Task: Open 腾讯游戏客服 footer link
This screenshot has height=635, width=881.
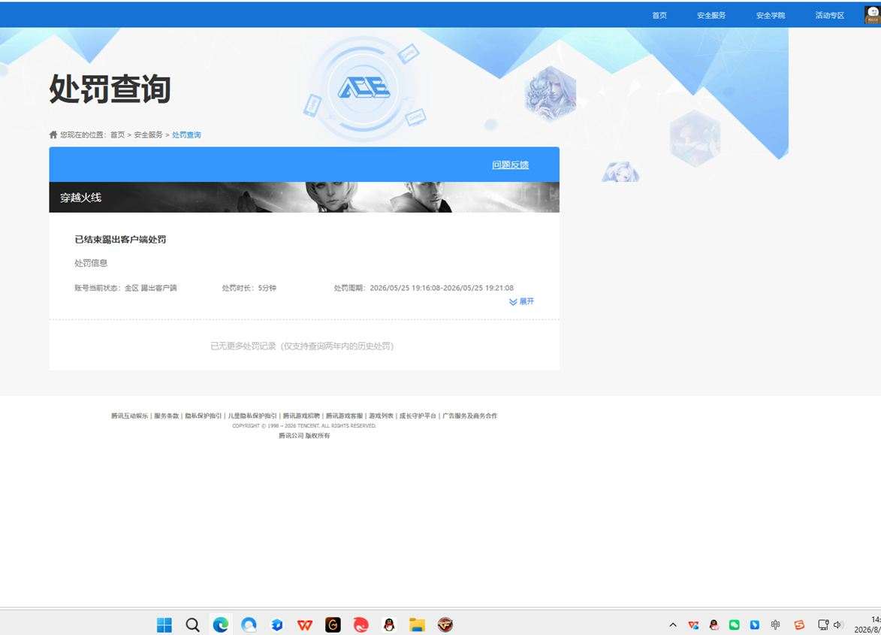Action: click(x=345, y=416)
